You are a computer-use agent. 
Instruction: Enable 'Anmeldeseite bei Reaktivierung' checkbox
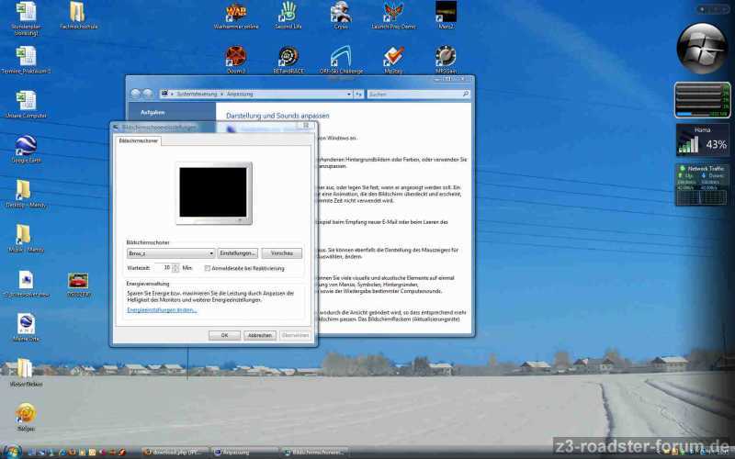click(208, 268)
